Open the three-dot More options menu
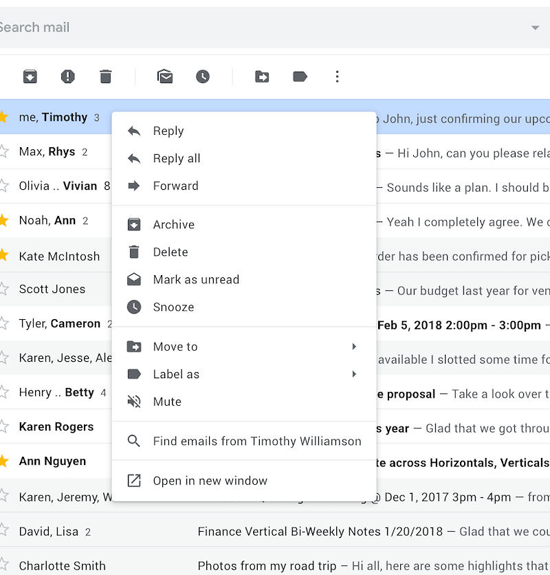Image resolution: width=550 pixels, height=575 pixels. (337, 77)
